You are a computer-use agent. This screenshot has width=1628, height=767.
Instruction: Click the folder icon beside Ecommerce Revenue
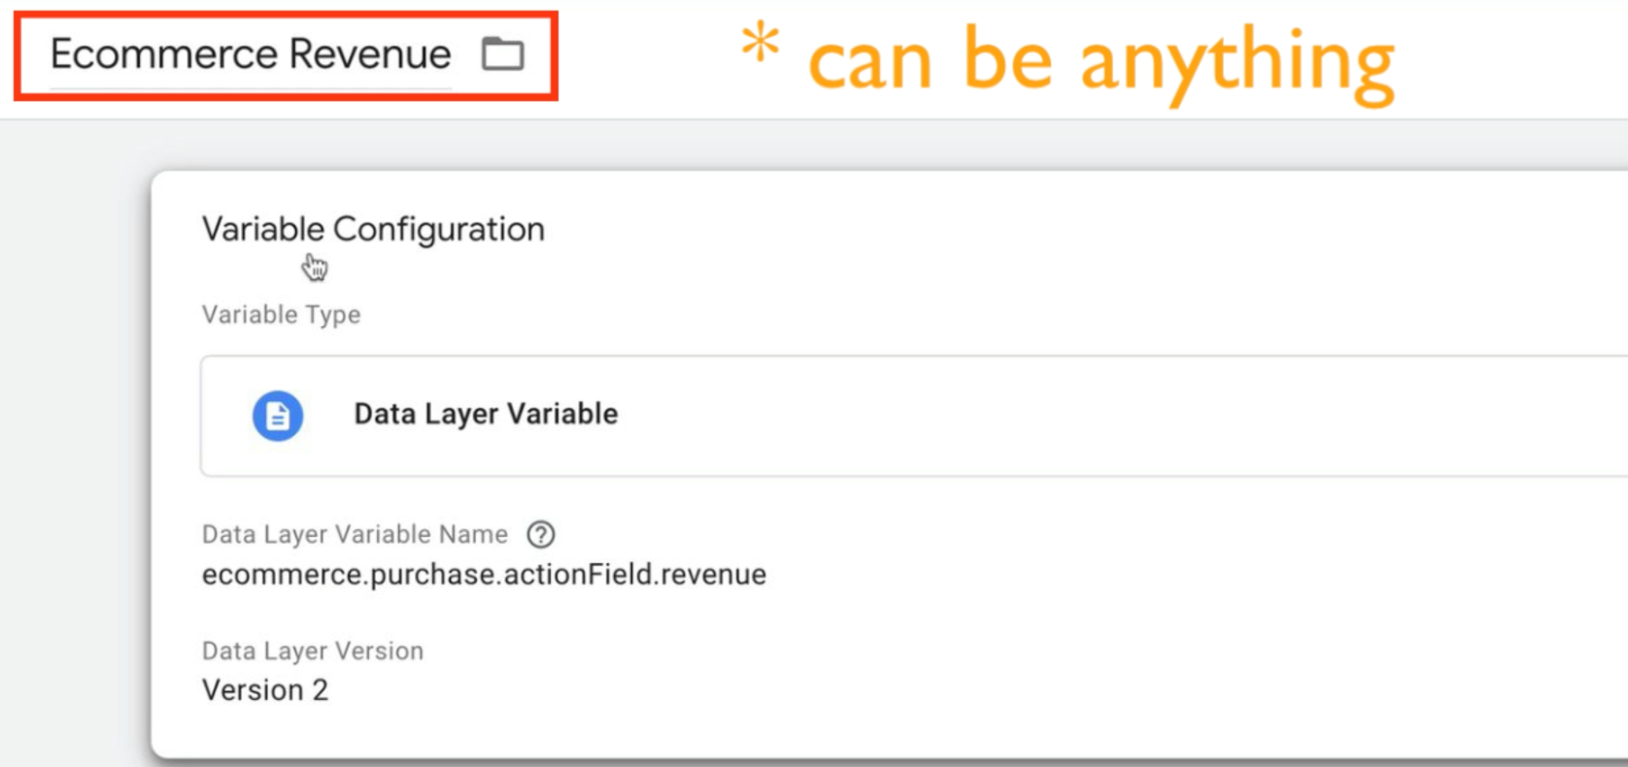[x=502, y=54]
